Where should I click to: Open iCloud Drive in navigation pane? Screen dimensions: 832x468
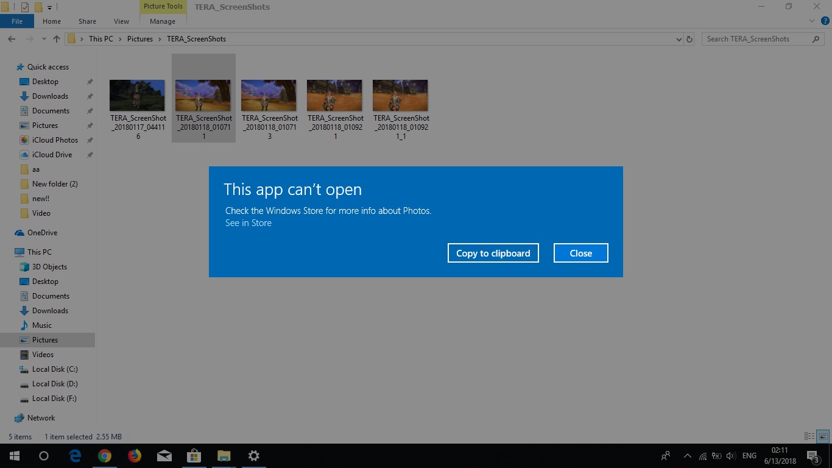coord(52,155)
